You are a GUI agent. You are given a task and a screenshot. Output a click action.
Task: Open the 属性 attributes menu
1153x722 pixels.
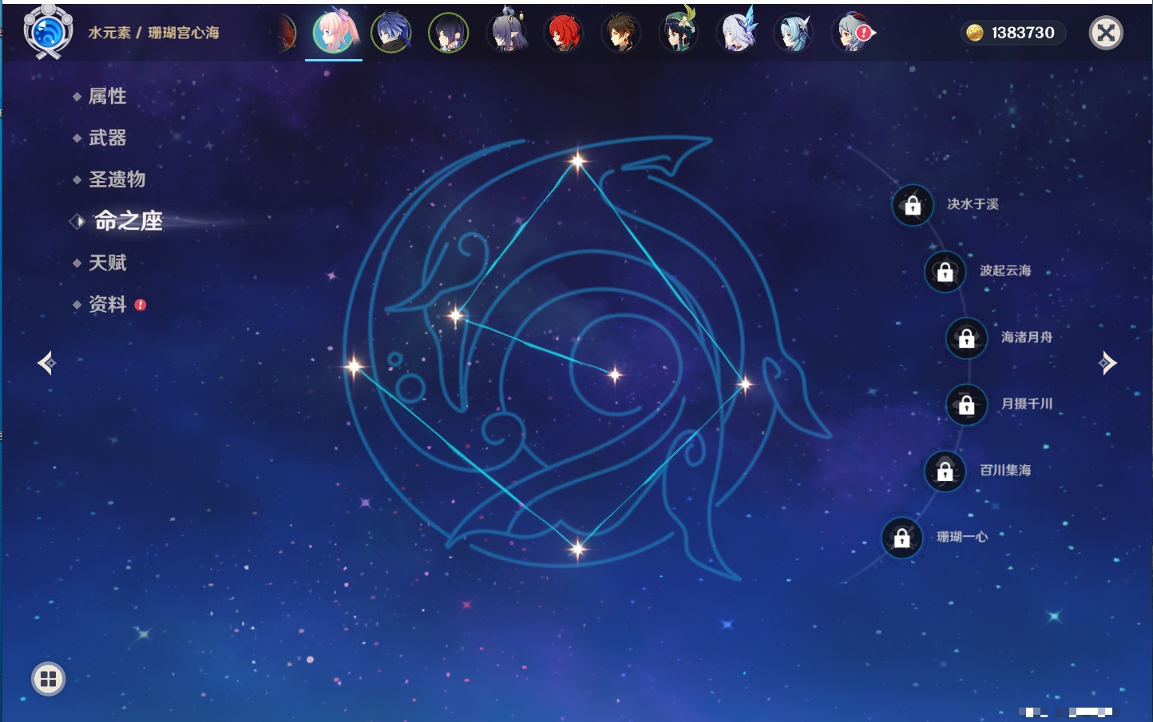point(107,97)
